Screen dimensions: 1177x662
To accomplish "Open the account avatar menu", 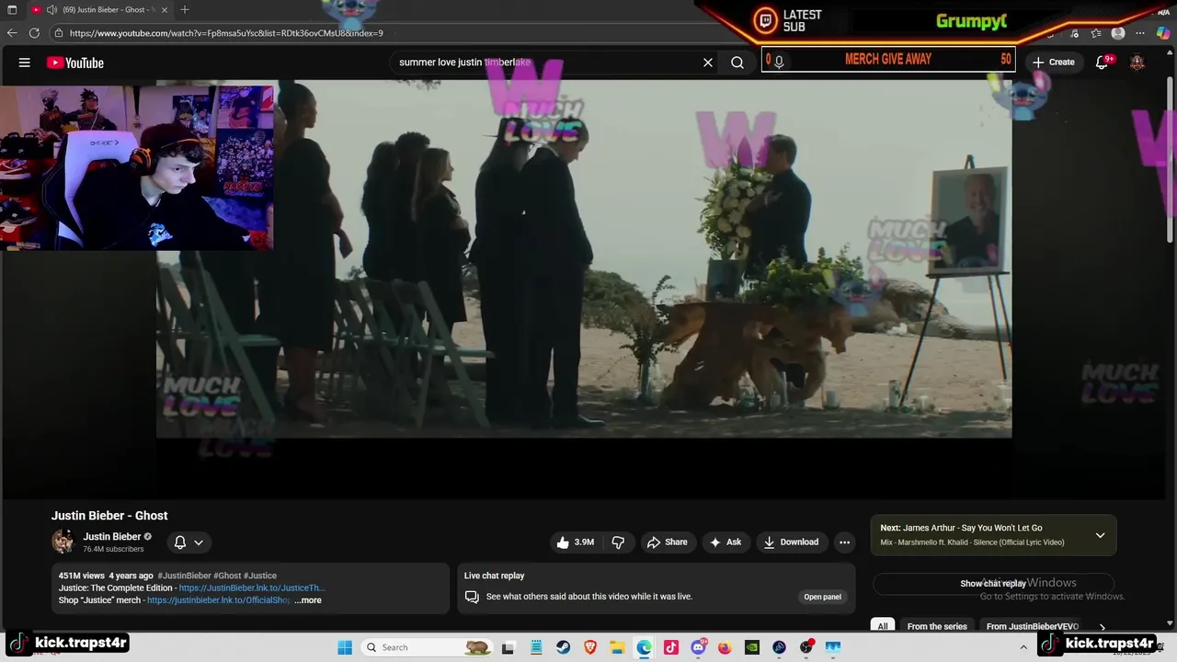I will coord(1137,63).
